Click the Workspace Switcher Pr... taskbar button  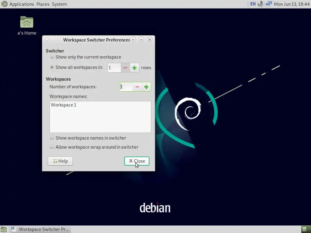pos(40,229)
